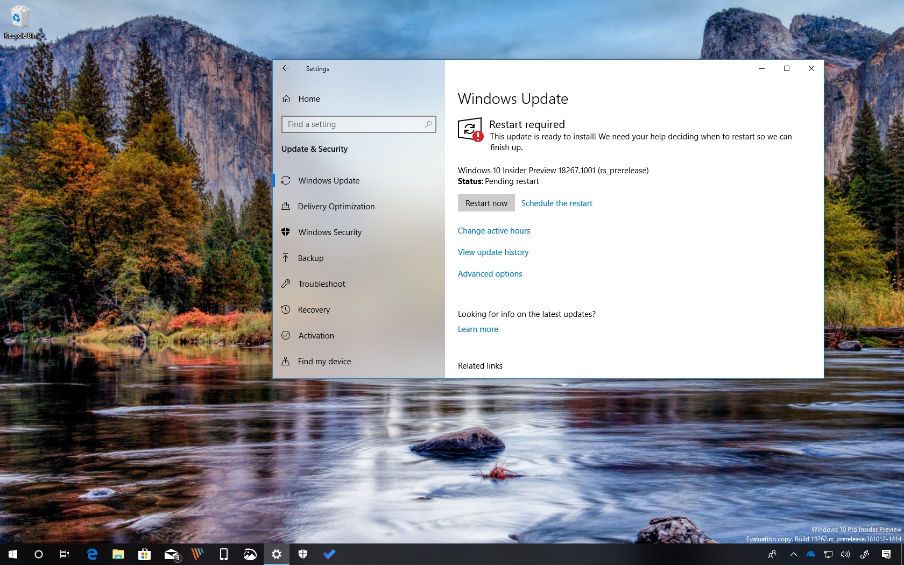Open the volume control in the tray

point(845,554)
